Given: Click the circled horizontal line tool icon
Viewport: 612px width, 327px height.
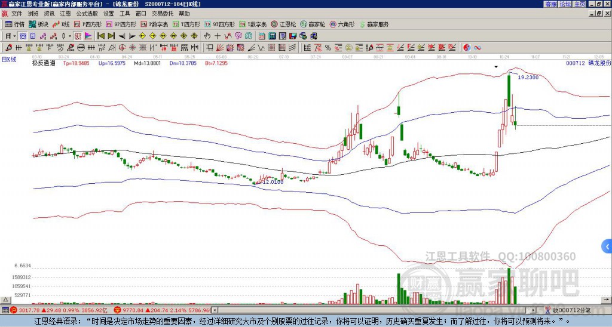Looking at the screenshot, I should 81,48.
